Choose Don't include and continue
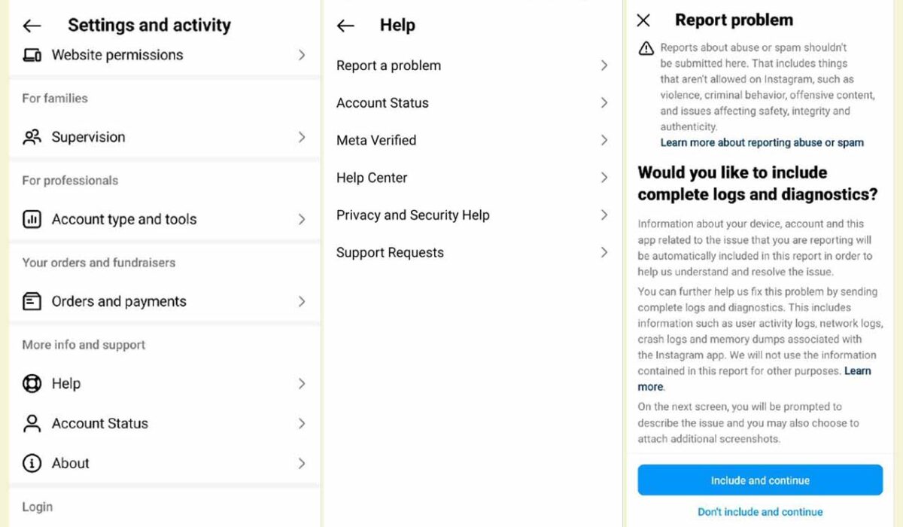The width and height of the screenshot is (903, 527). click(x=759, y=511)
